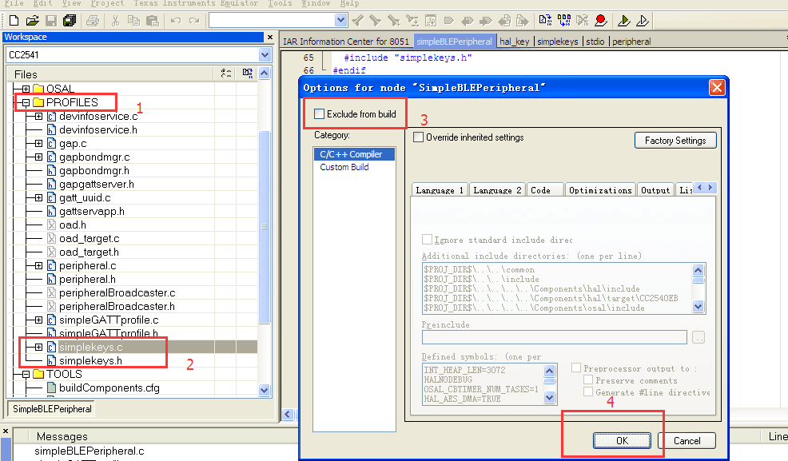Click Factory Settings button
Viewport: 788px width, 461px height.
(x=675, y=141)
